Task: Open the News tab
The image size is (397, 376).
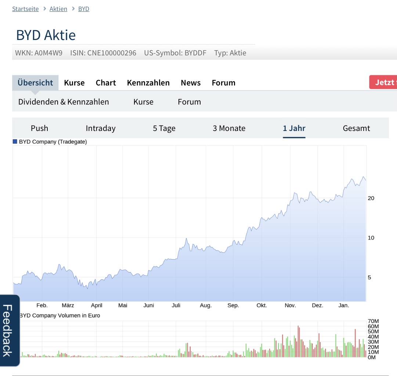Action: coord(191,83)
